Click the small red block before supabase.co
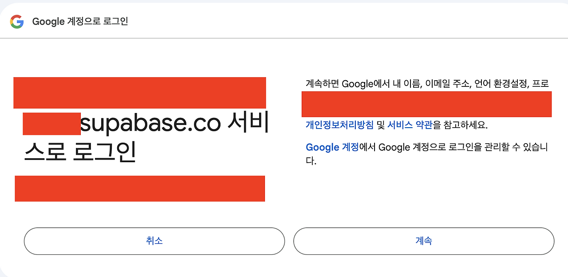The width and height of the screenshot is (568, 277). 51,124
